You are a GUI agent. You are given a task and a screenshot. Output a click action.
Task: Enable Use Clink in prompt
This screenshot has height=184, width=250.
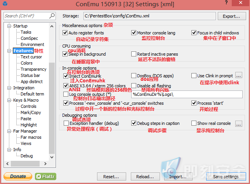click(x=194, y=76)
